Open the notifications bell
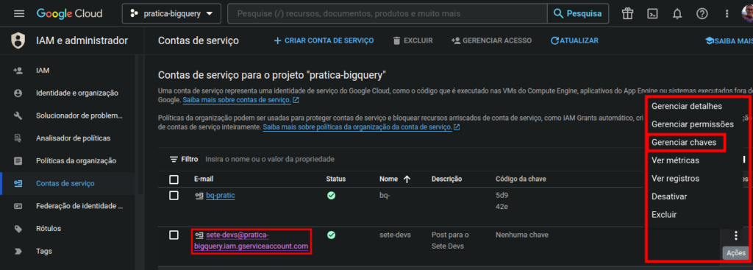The image size is (753, 270). tap(677, 13)
